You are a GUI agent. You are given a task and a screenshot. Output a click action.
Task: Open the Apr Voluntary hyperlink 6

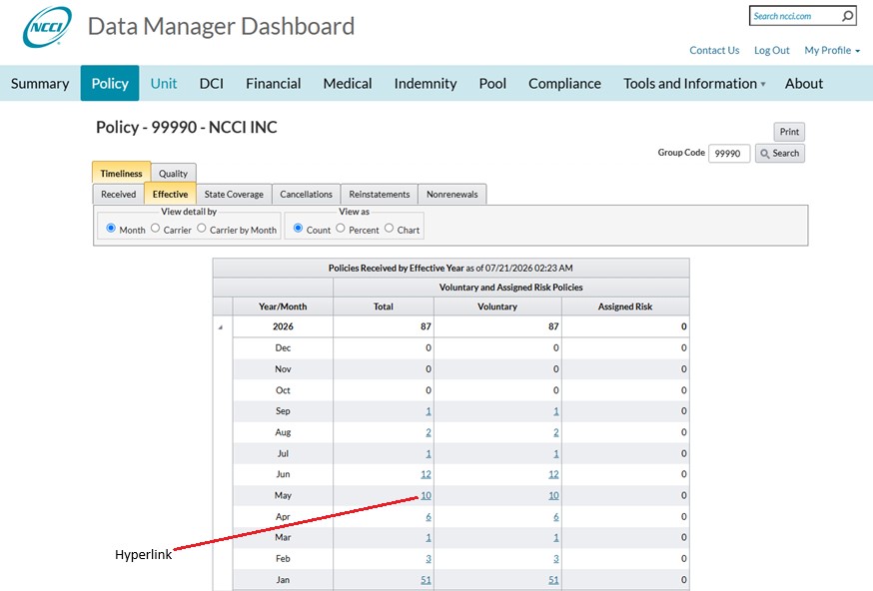click(x=556, y=517)
